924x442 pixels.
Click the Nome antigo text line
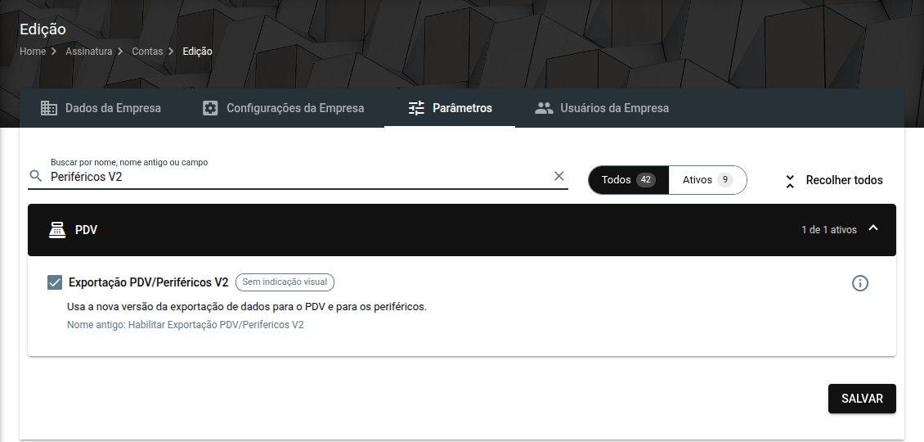point(186,325)
